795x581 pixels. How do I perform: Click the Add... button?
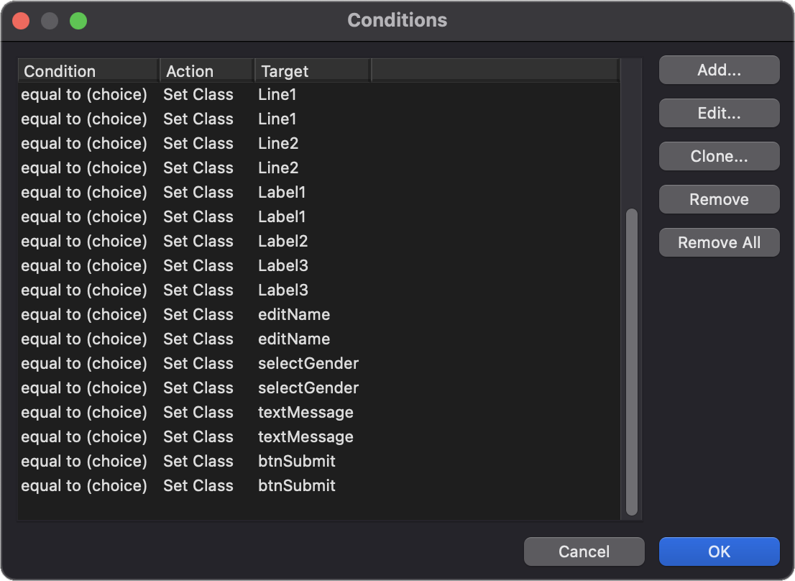719,70
